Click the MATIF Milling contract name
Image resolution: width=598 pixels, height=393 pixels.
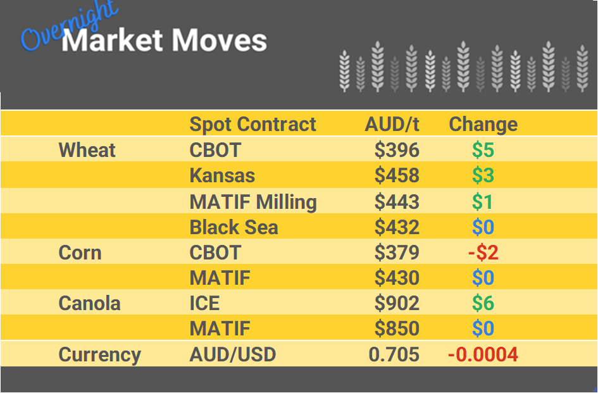(253, 202)
